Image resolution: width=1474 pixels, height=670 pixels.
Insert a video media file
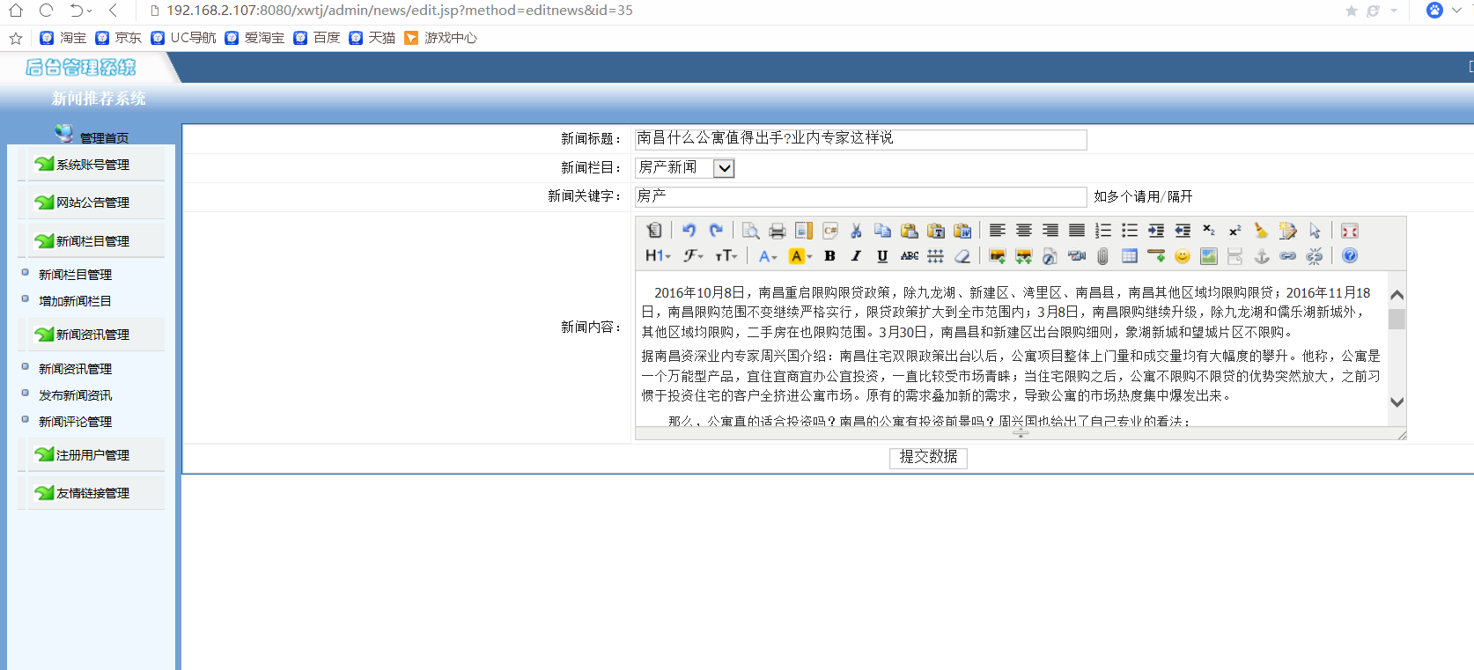pos(1076,256)
